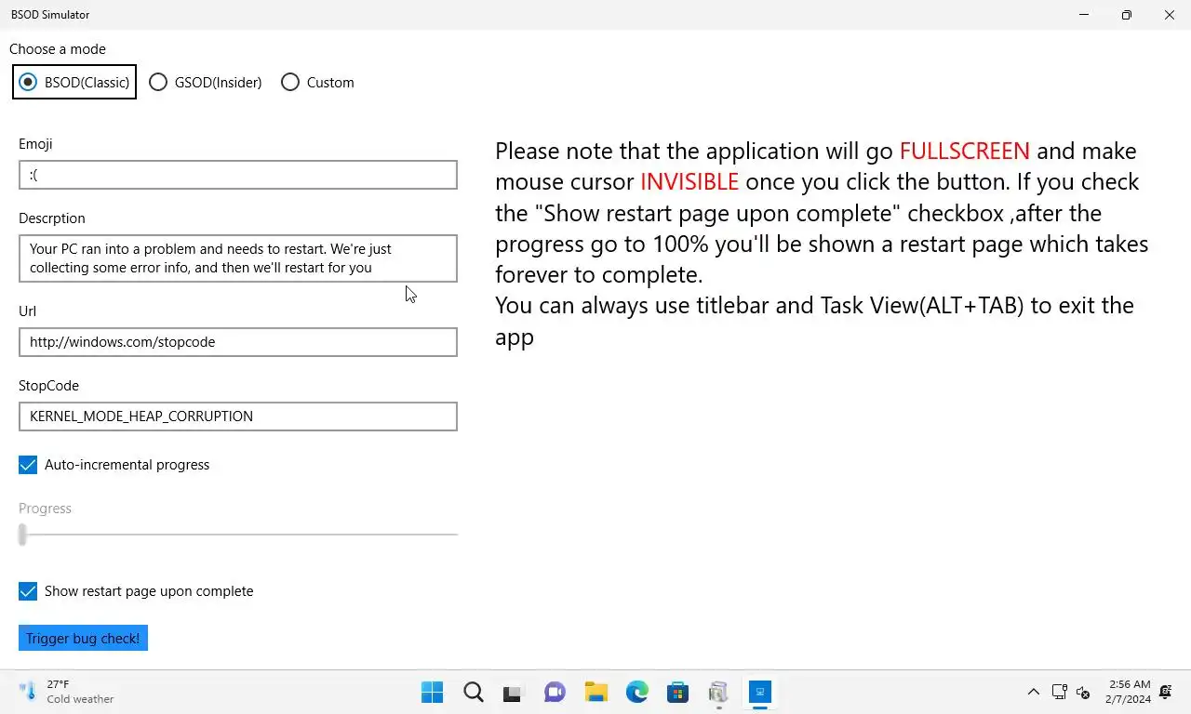Click the 'Choose a mode' label

(58, 49)
